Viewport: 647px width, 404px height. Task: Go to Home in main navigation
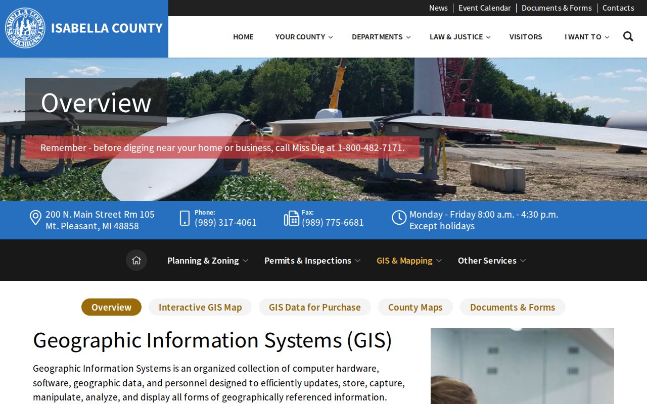(x=243, y=37)
